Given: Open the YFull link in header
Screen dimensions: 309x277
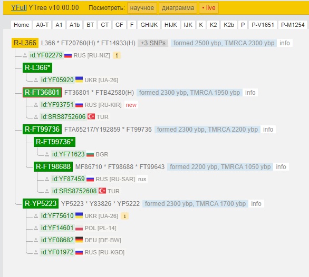Looking at the screenshot, I should coord(19,8).
